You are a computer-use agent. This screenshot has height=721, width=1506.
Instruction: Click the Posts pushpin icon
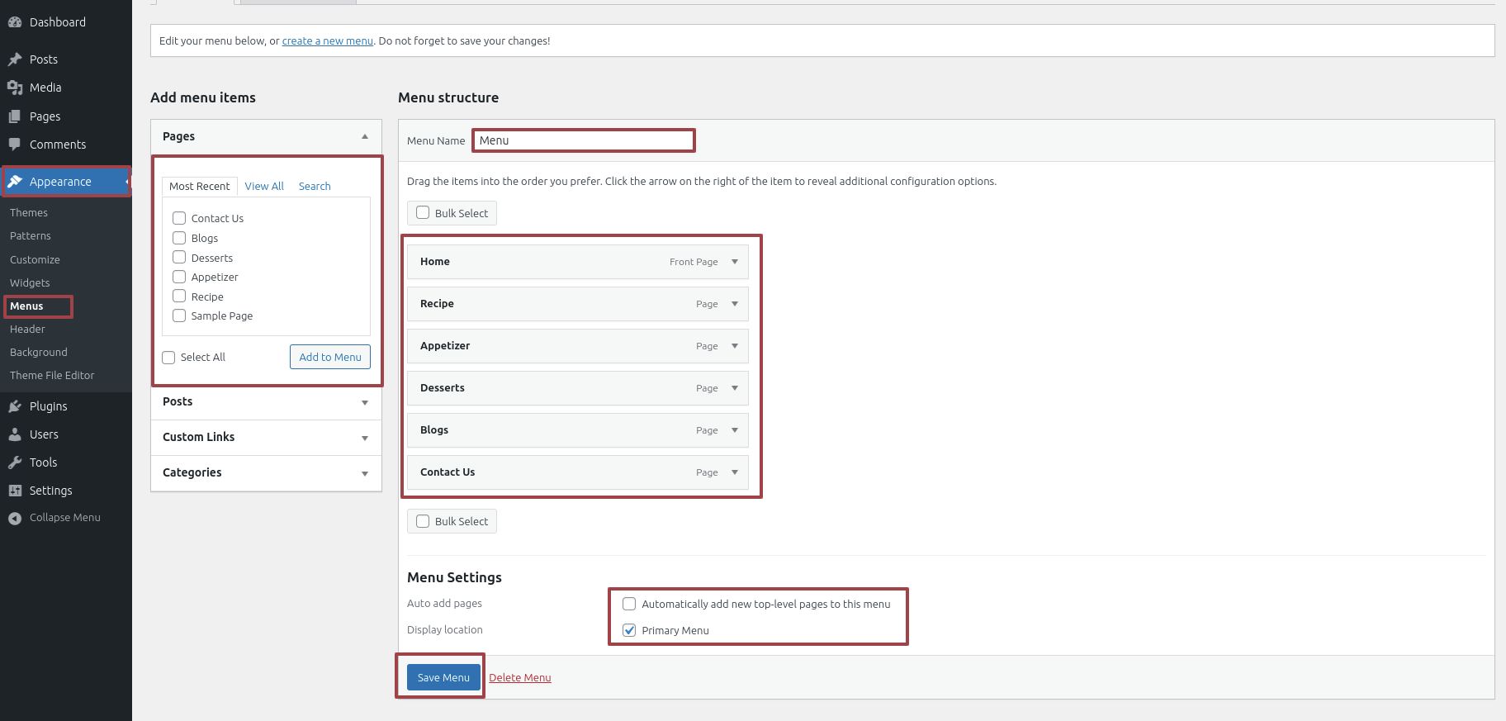[x=15, y=59]
